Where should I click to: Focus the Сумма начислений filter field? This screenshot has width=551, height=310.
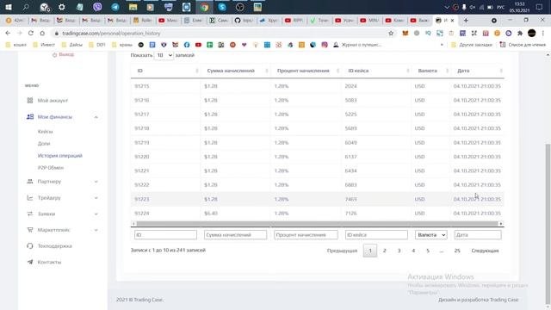click(x=235, y=235)
